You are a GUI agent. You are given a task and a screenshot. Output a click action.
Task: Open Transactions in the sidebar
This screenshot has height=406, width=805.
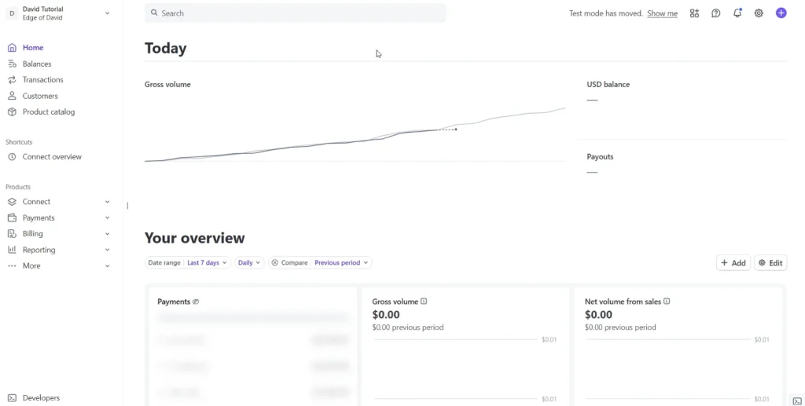(x=42, y=80)
